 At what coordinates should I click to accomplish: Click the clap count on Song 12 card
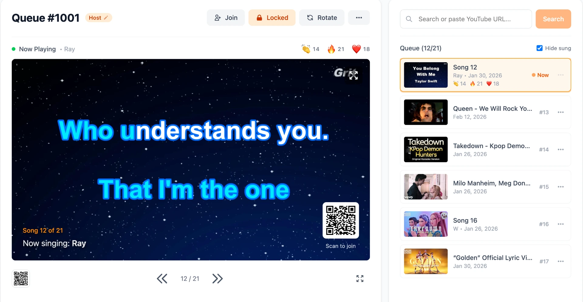[459, 83]
